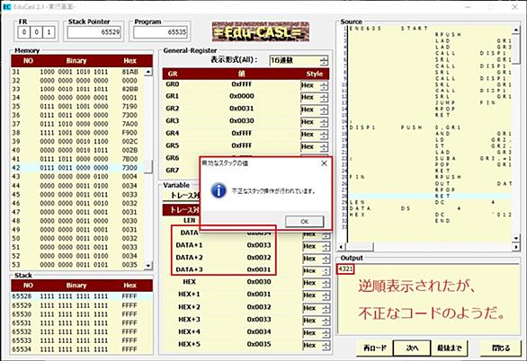
Task: Change HEX+3 variable style Hex spinner
Action: coord(326,321)
